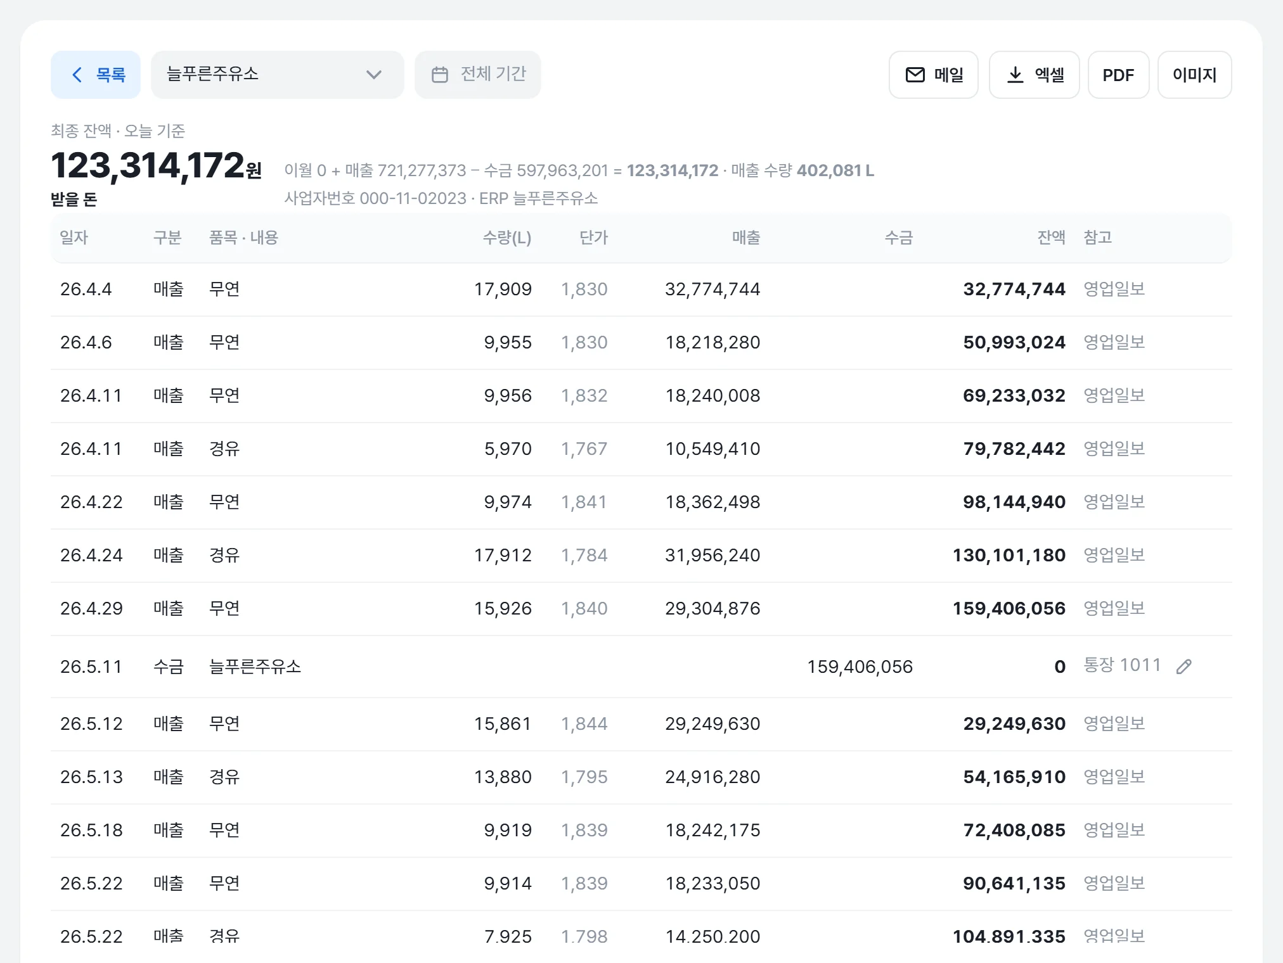1283x963 pixels.
Task: Click quantity 9,914 in the 26.5.22 row
Action: click(508, 884)
